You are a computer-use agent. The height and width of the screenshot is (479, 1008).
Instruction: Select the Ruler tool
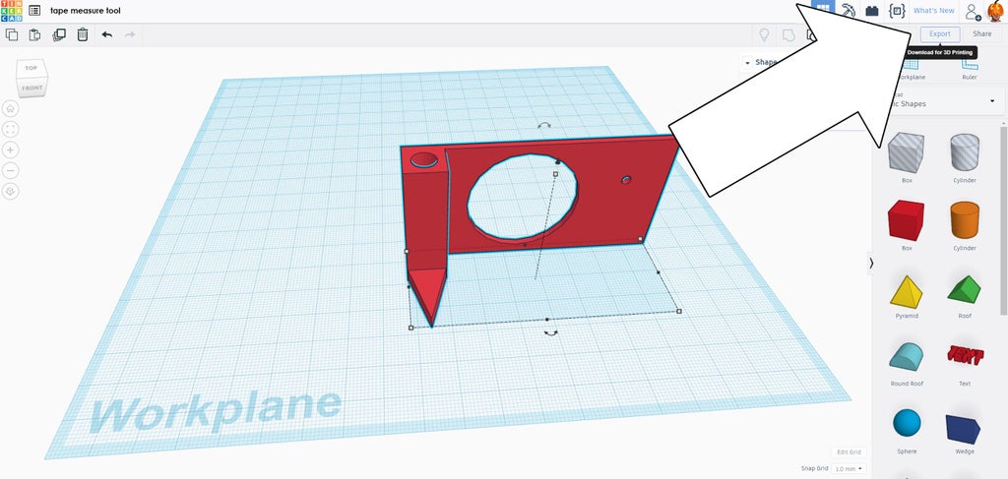[970, 70]
